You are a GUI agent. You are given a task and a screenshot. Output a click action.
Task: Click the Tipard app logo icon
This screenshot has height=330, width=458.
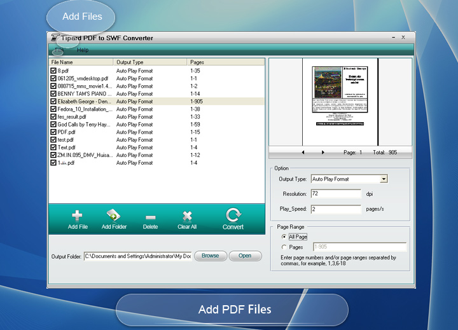click(x=55, y=38)
